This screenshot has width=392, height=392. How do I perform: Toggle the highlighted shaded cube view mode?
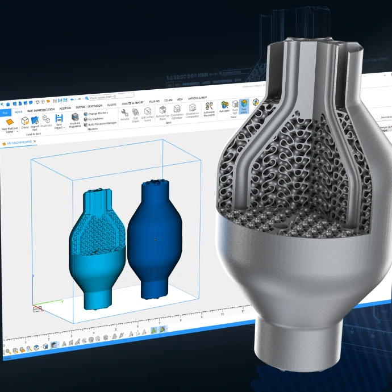point(53,345)
